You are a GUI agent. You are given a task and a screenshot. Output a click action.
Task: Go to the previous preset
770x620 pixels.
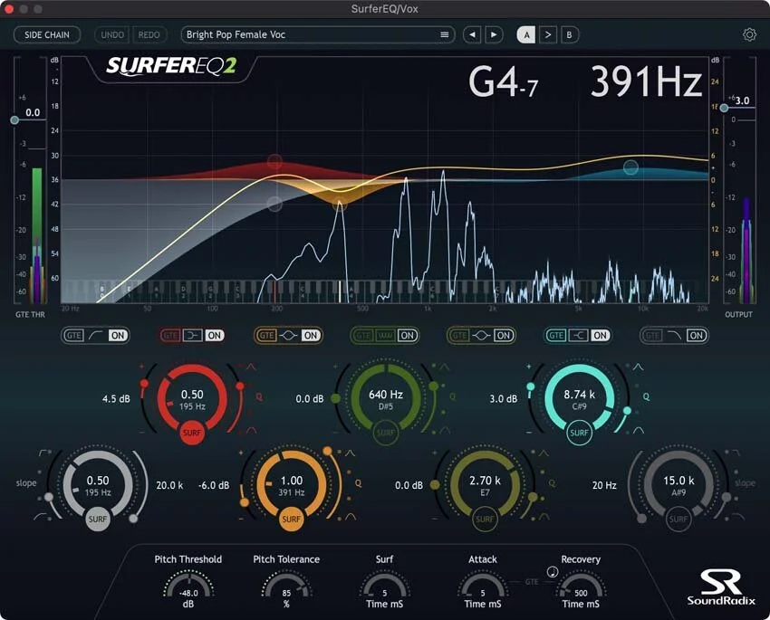(x=472, y=34)
